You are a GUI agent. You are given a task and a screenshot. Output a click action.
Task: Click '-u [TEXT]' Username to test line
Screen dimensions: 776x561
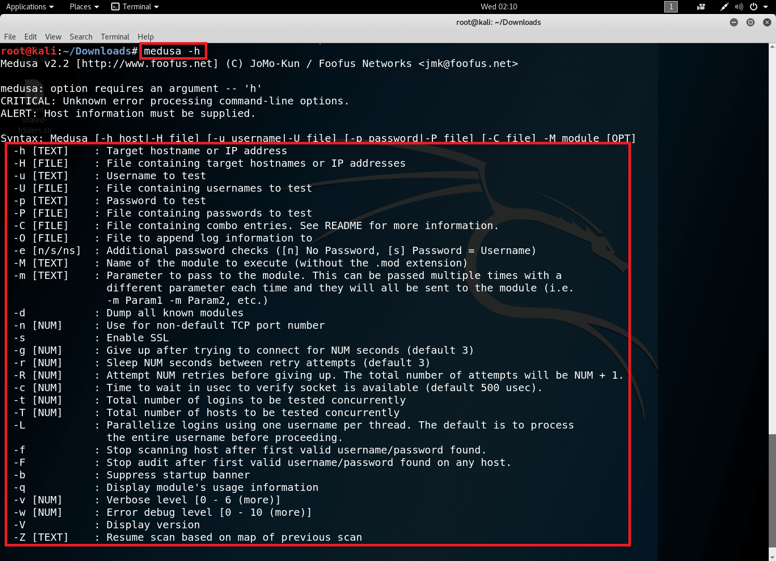point(110,176)
